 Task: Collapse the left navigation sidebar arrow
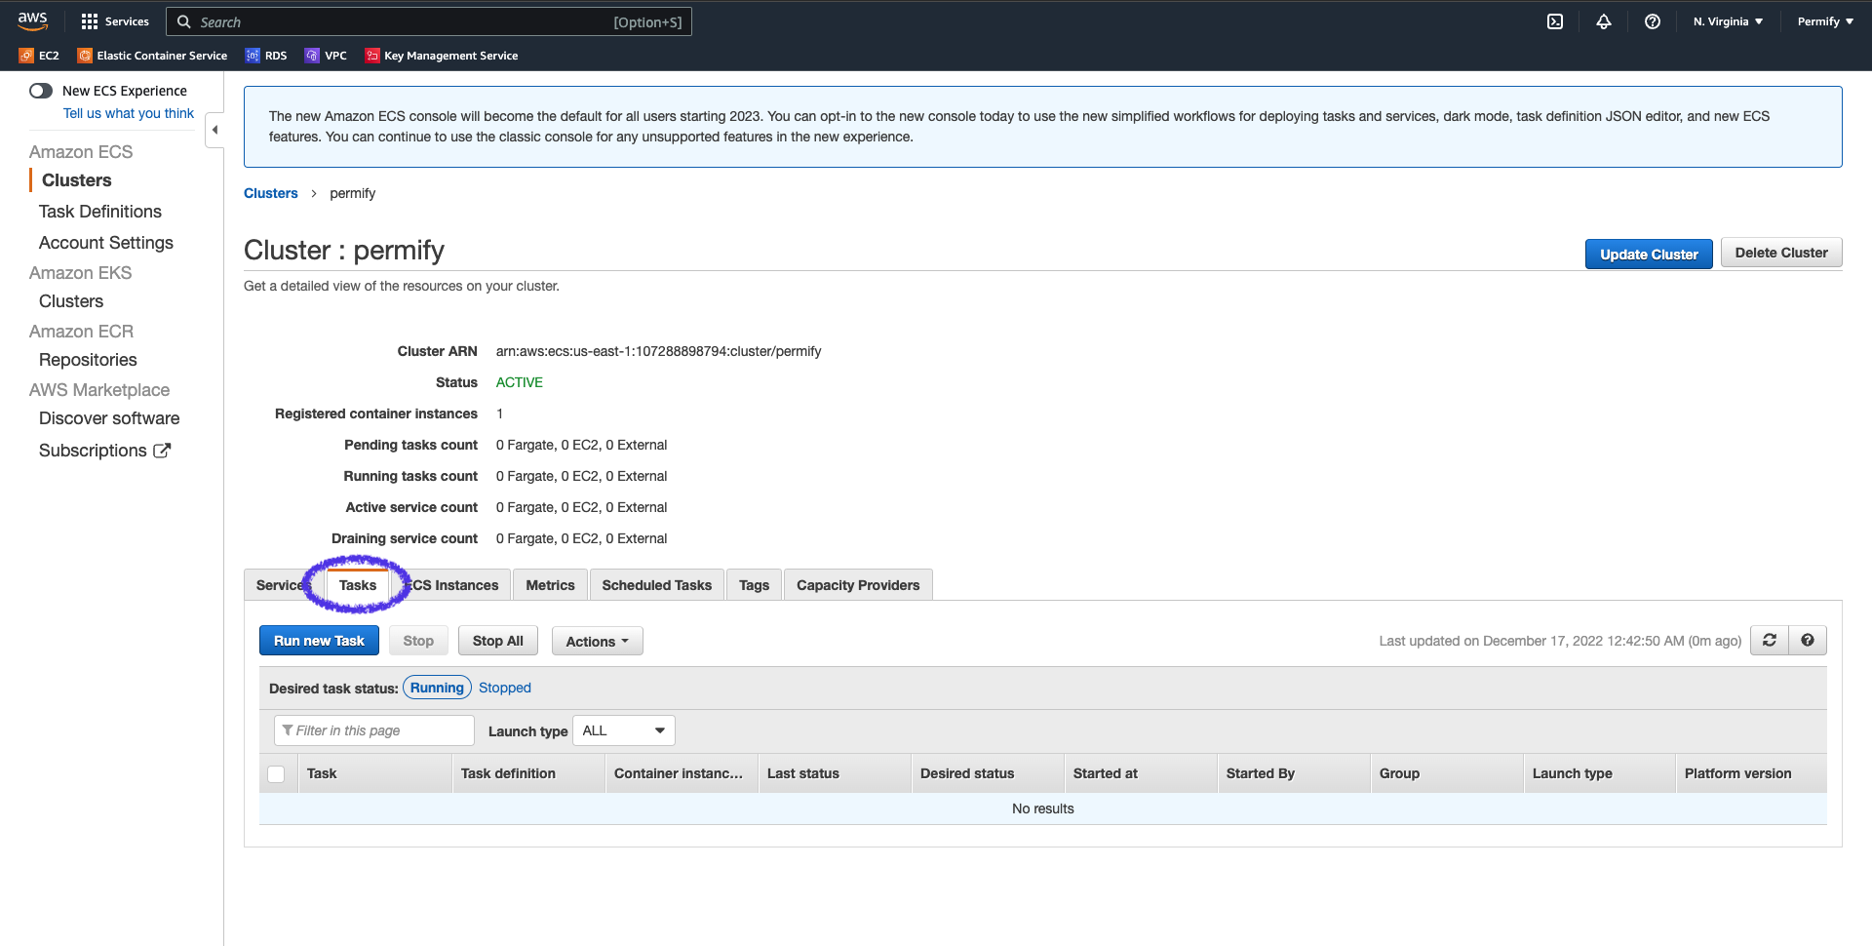214,130
